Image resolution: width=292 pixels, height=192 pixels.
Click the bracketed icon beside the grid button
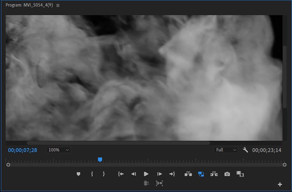tap(159, 183)
